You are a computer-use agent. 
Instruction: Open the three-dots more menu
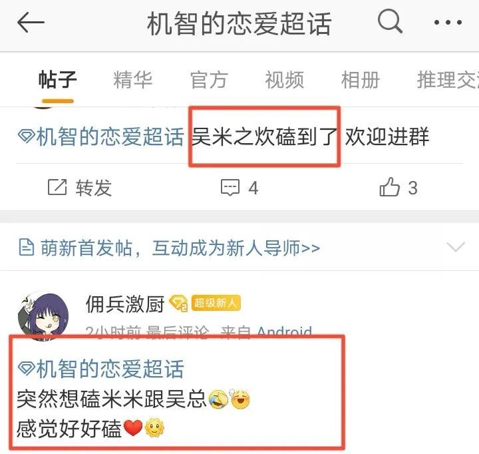coord(448,23)
